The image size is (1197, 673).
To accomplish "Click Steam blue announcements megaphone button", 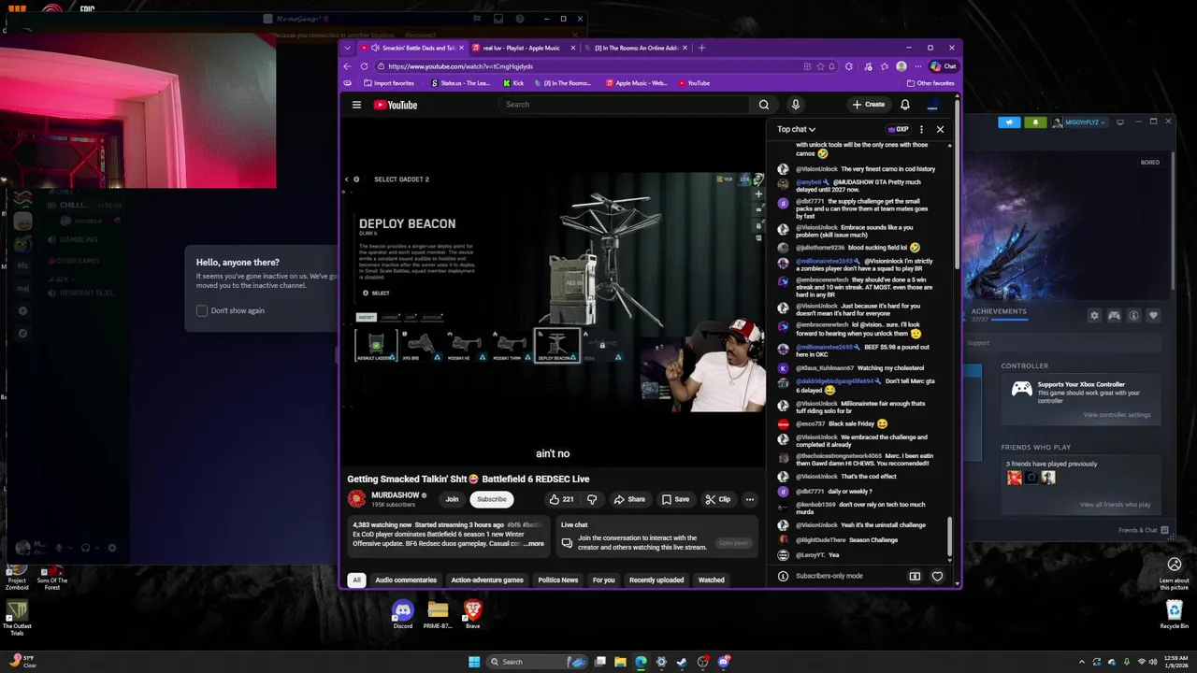I will tap(1009, 122).
